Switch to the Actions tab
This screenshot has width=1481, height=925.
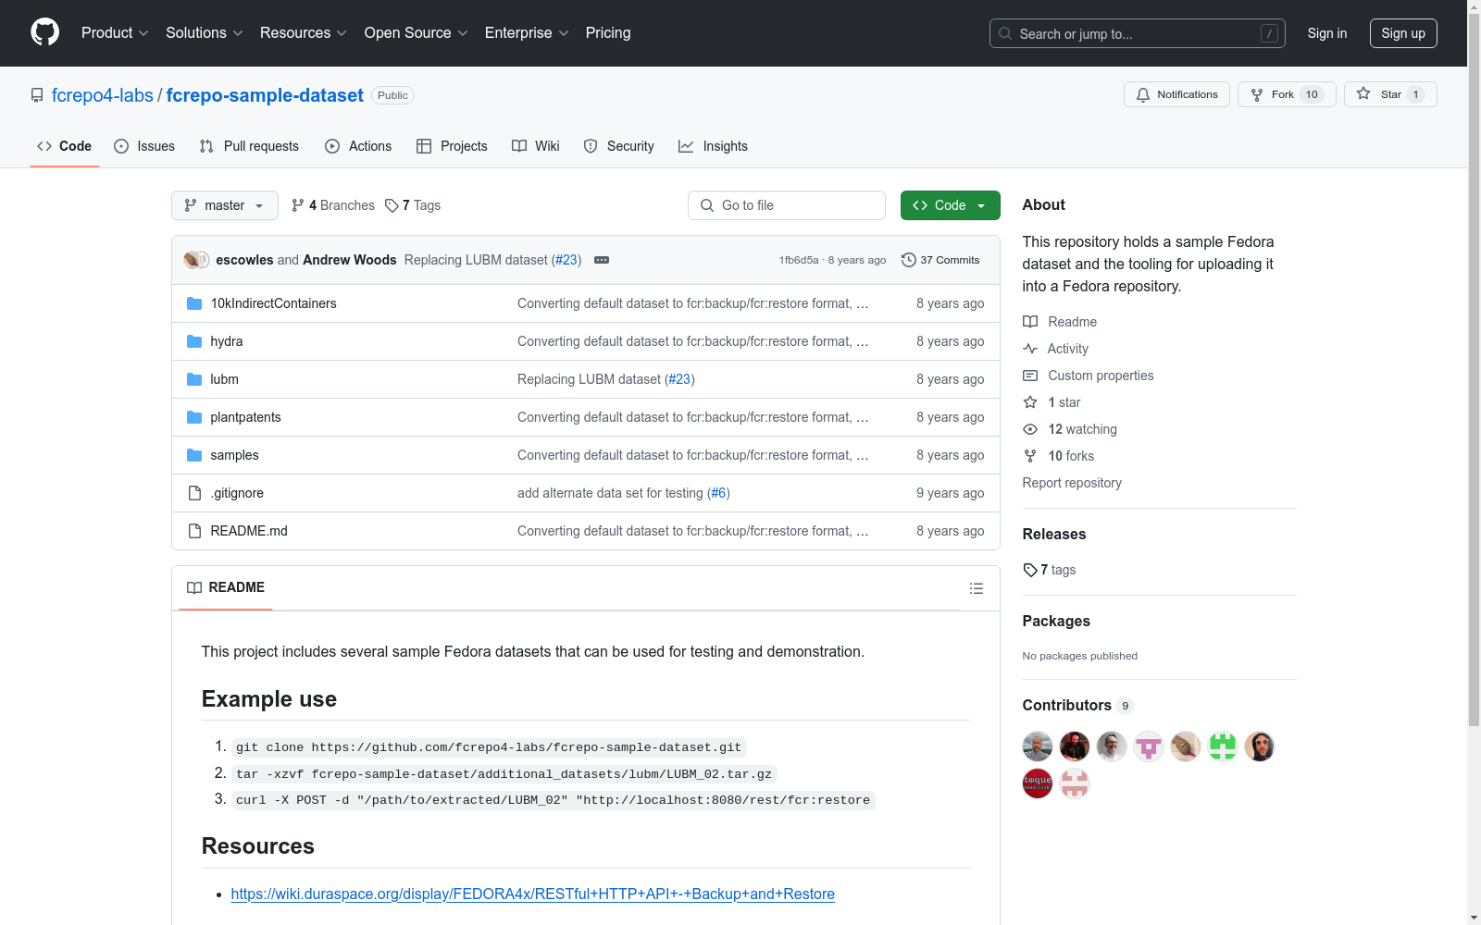tap(358, 146)
